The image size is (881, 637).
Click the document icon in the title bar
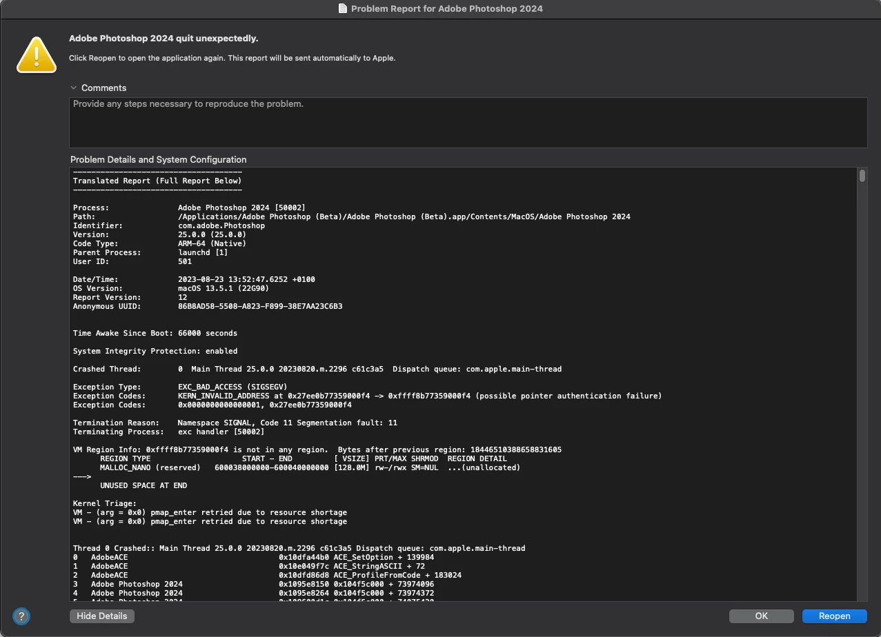pyautogui.click(x=343, y=8)
